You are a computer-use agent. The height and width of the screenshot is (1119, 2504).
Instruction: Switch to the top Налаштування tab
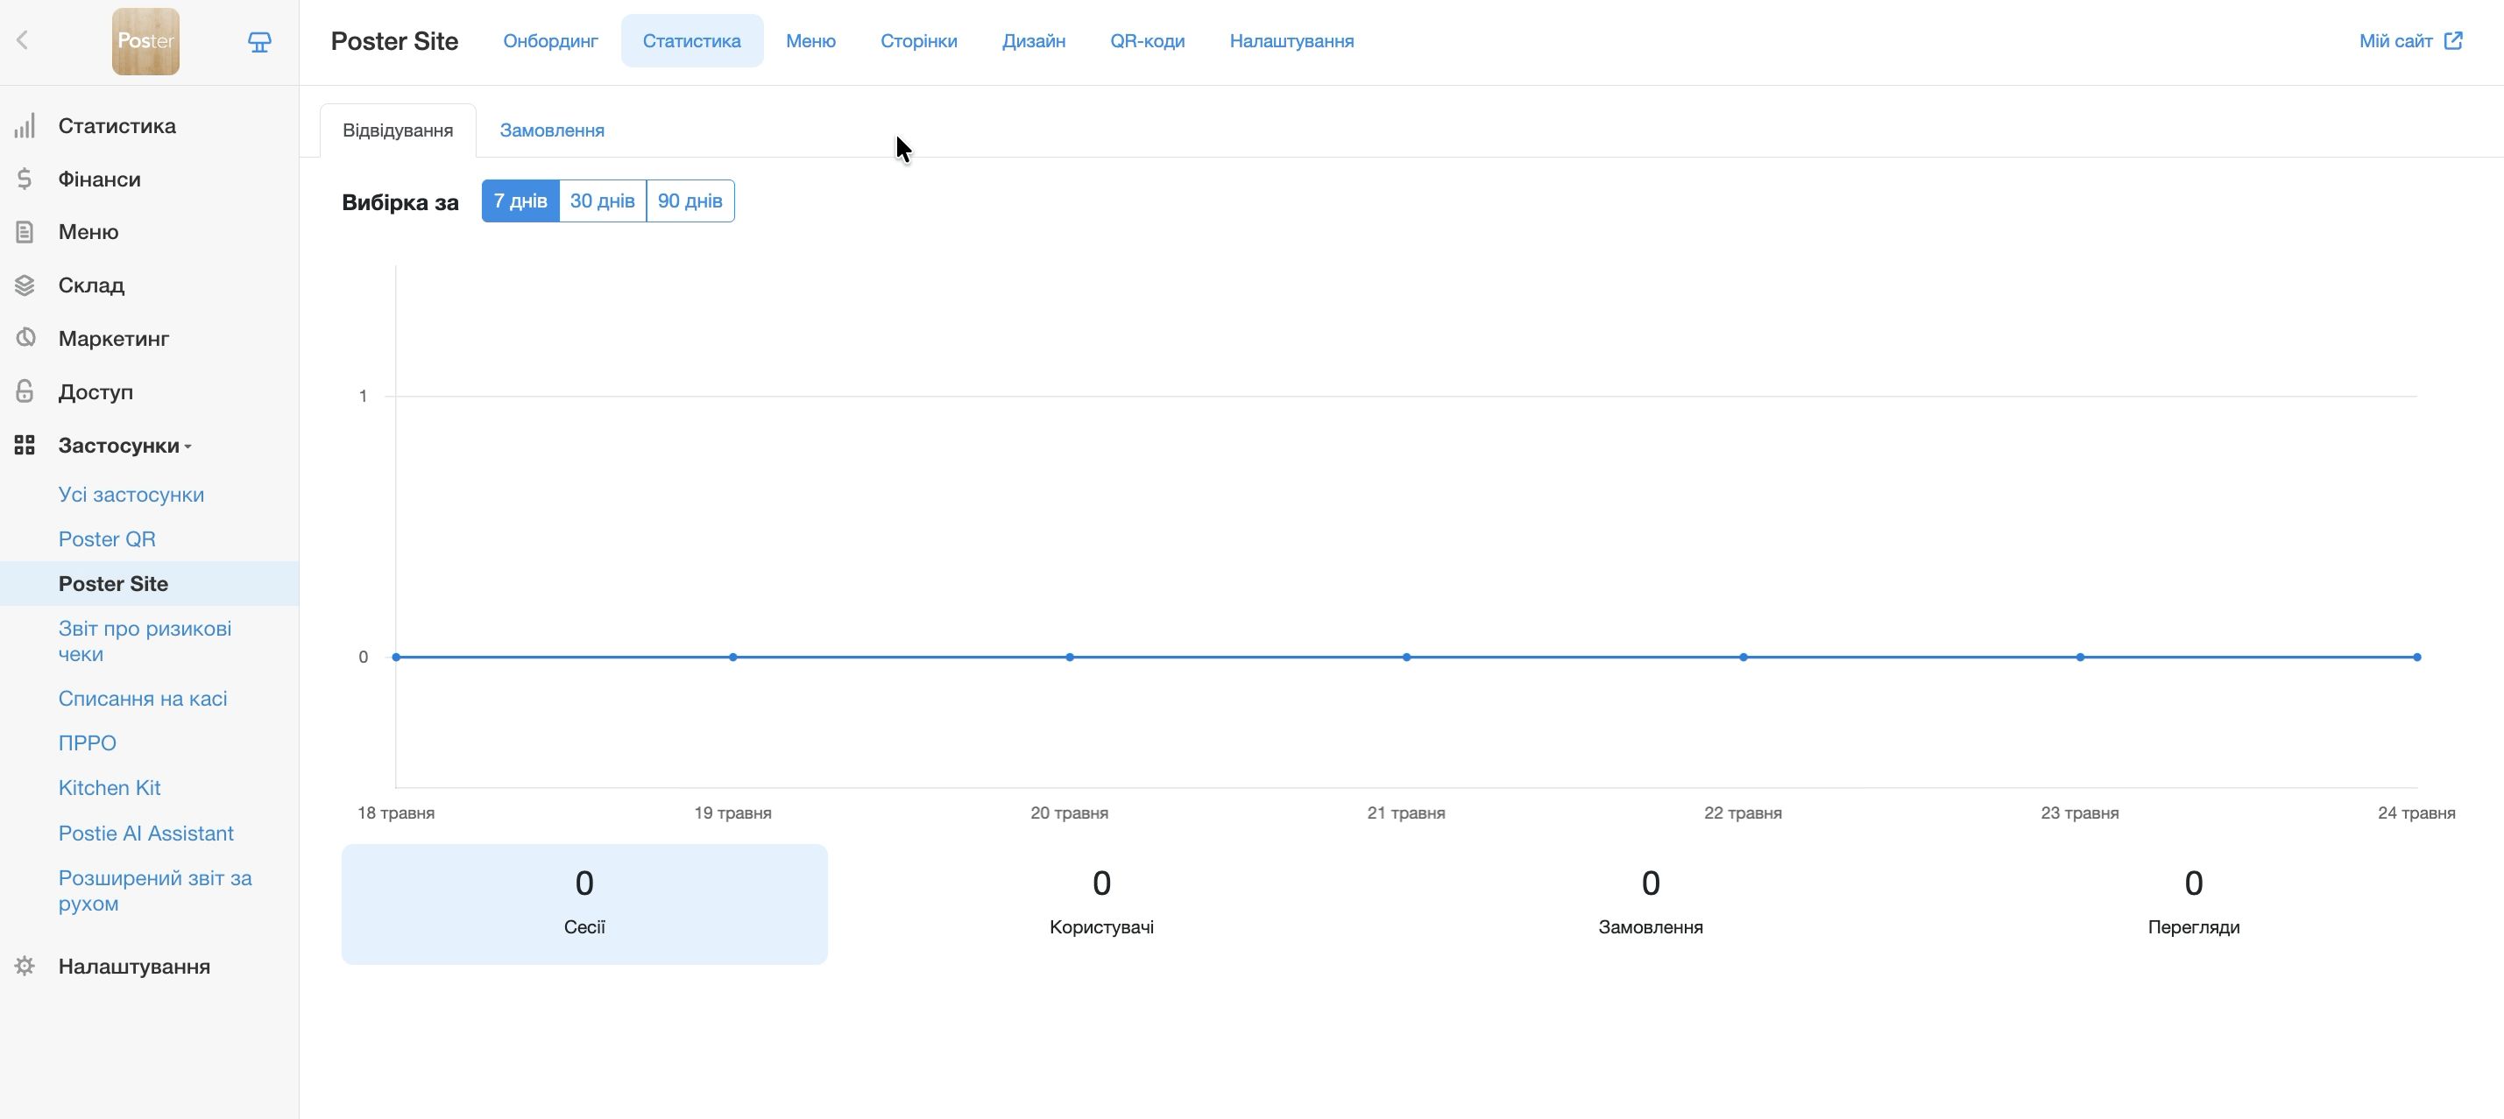[x=1291, y=41]
